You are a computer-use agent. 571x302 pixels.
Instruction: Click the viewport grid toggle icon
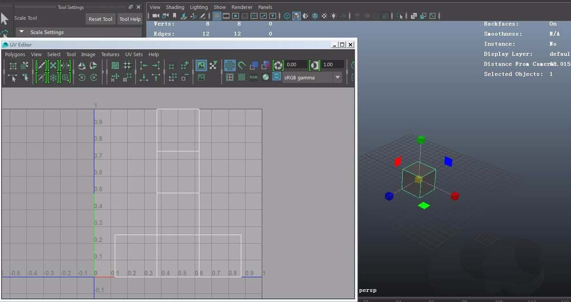click(x=217, y=16)
